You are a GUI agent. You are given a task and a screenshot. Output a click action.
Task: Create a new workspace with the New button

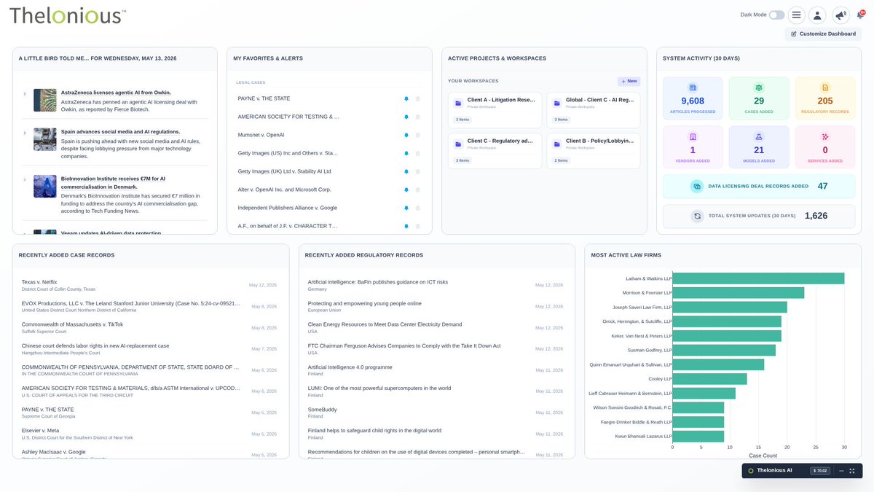coord(629,81)
